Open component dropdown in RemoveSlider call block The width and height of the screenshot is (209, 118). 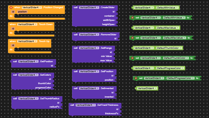click(x=89, y=34)
